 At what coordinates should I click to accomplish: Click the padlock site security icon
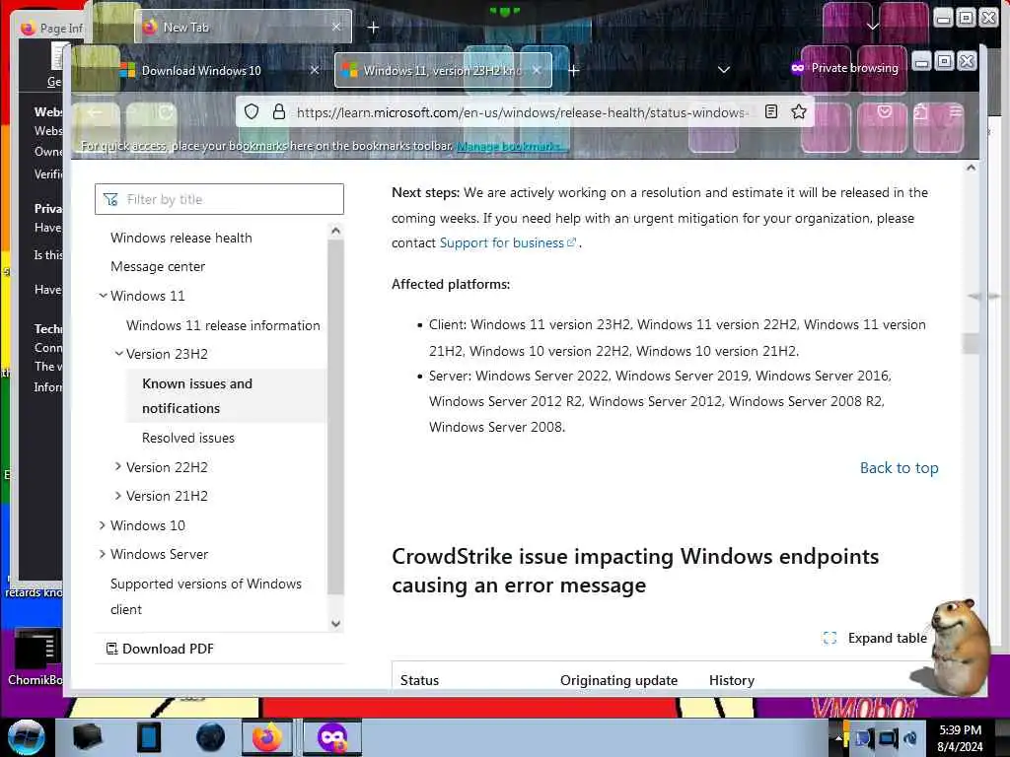(279, 112)
